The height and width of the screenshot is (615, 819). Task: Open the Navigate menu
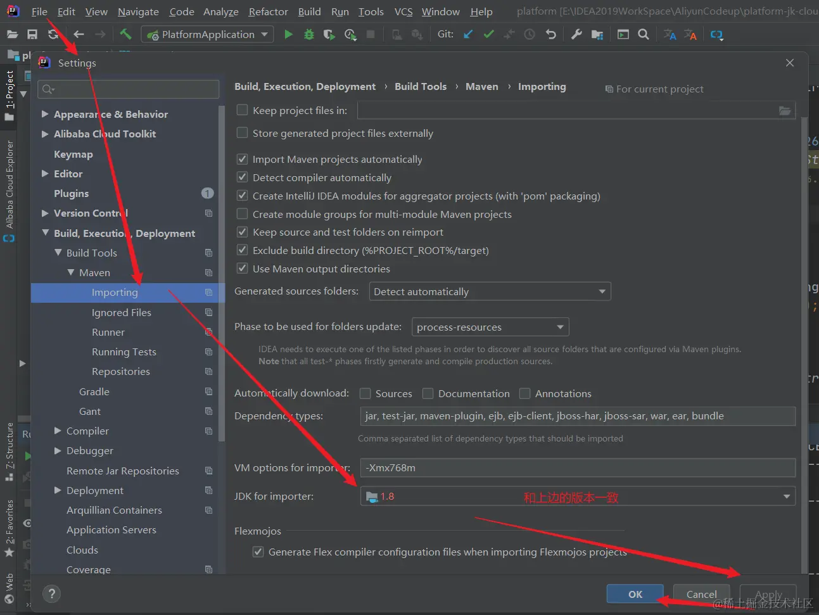coord(138,11)
